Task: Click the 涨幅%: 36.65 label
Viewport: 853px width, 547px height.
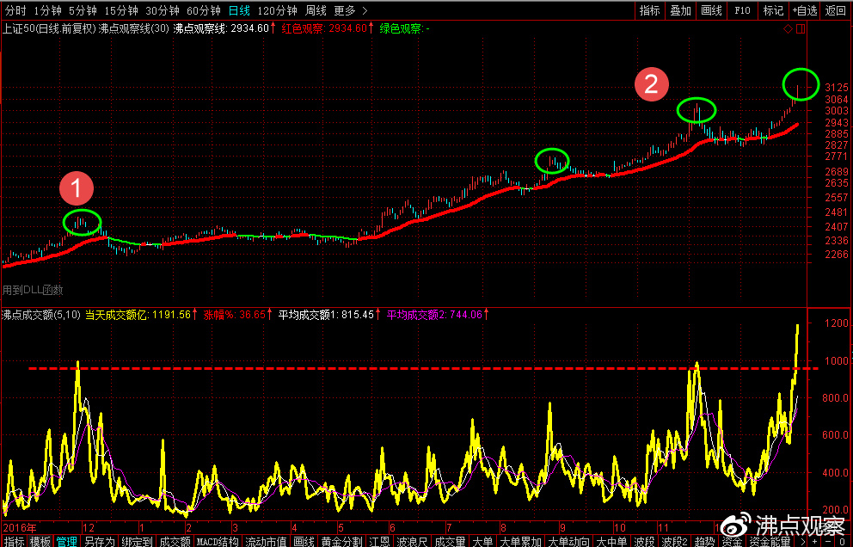Action: pyautogui.click(x=235, y=315)
